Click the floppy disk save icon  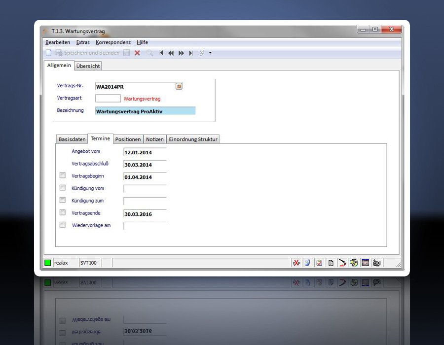127,53
